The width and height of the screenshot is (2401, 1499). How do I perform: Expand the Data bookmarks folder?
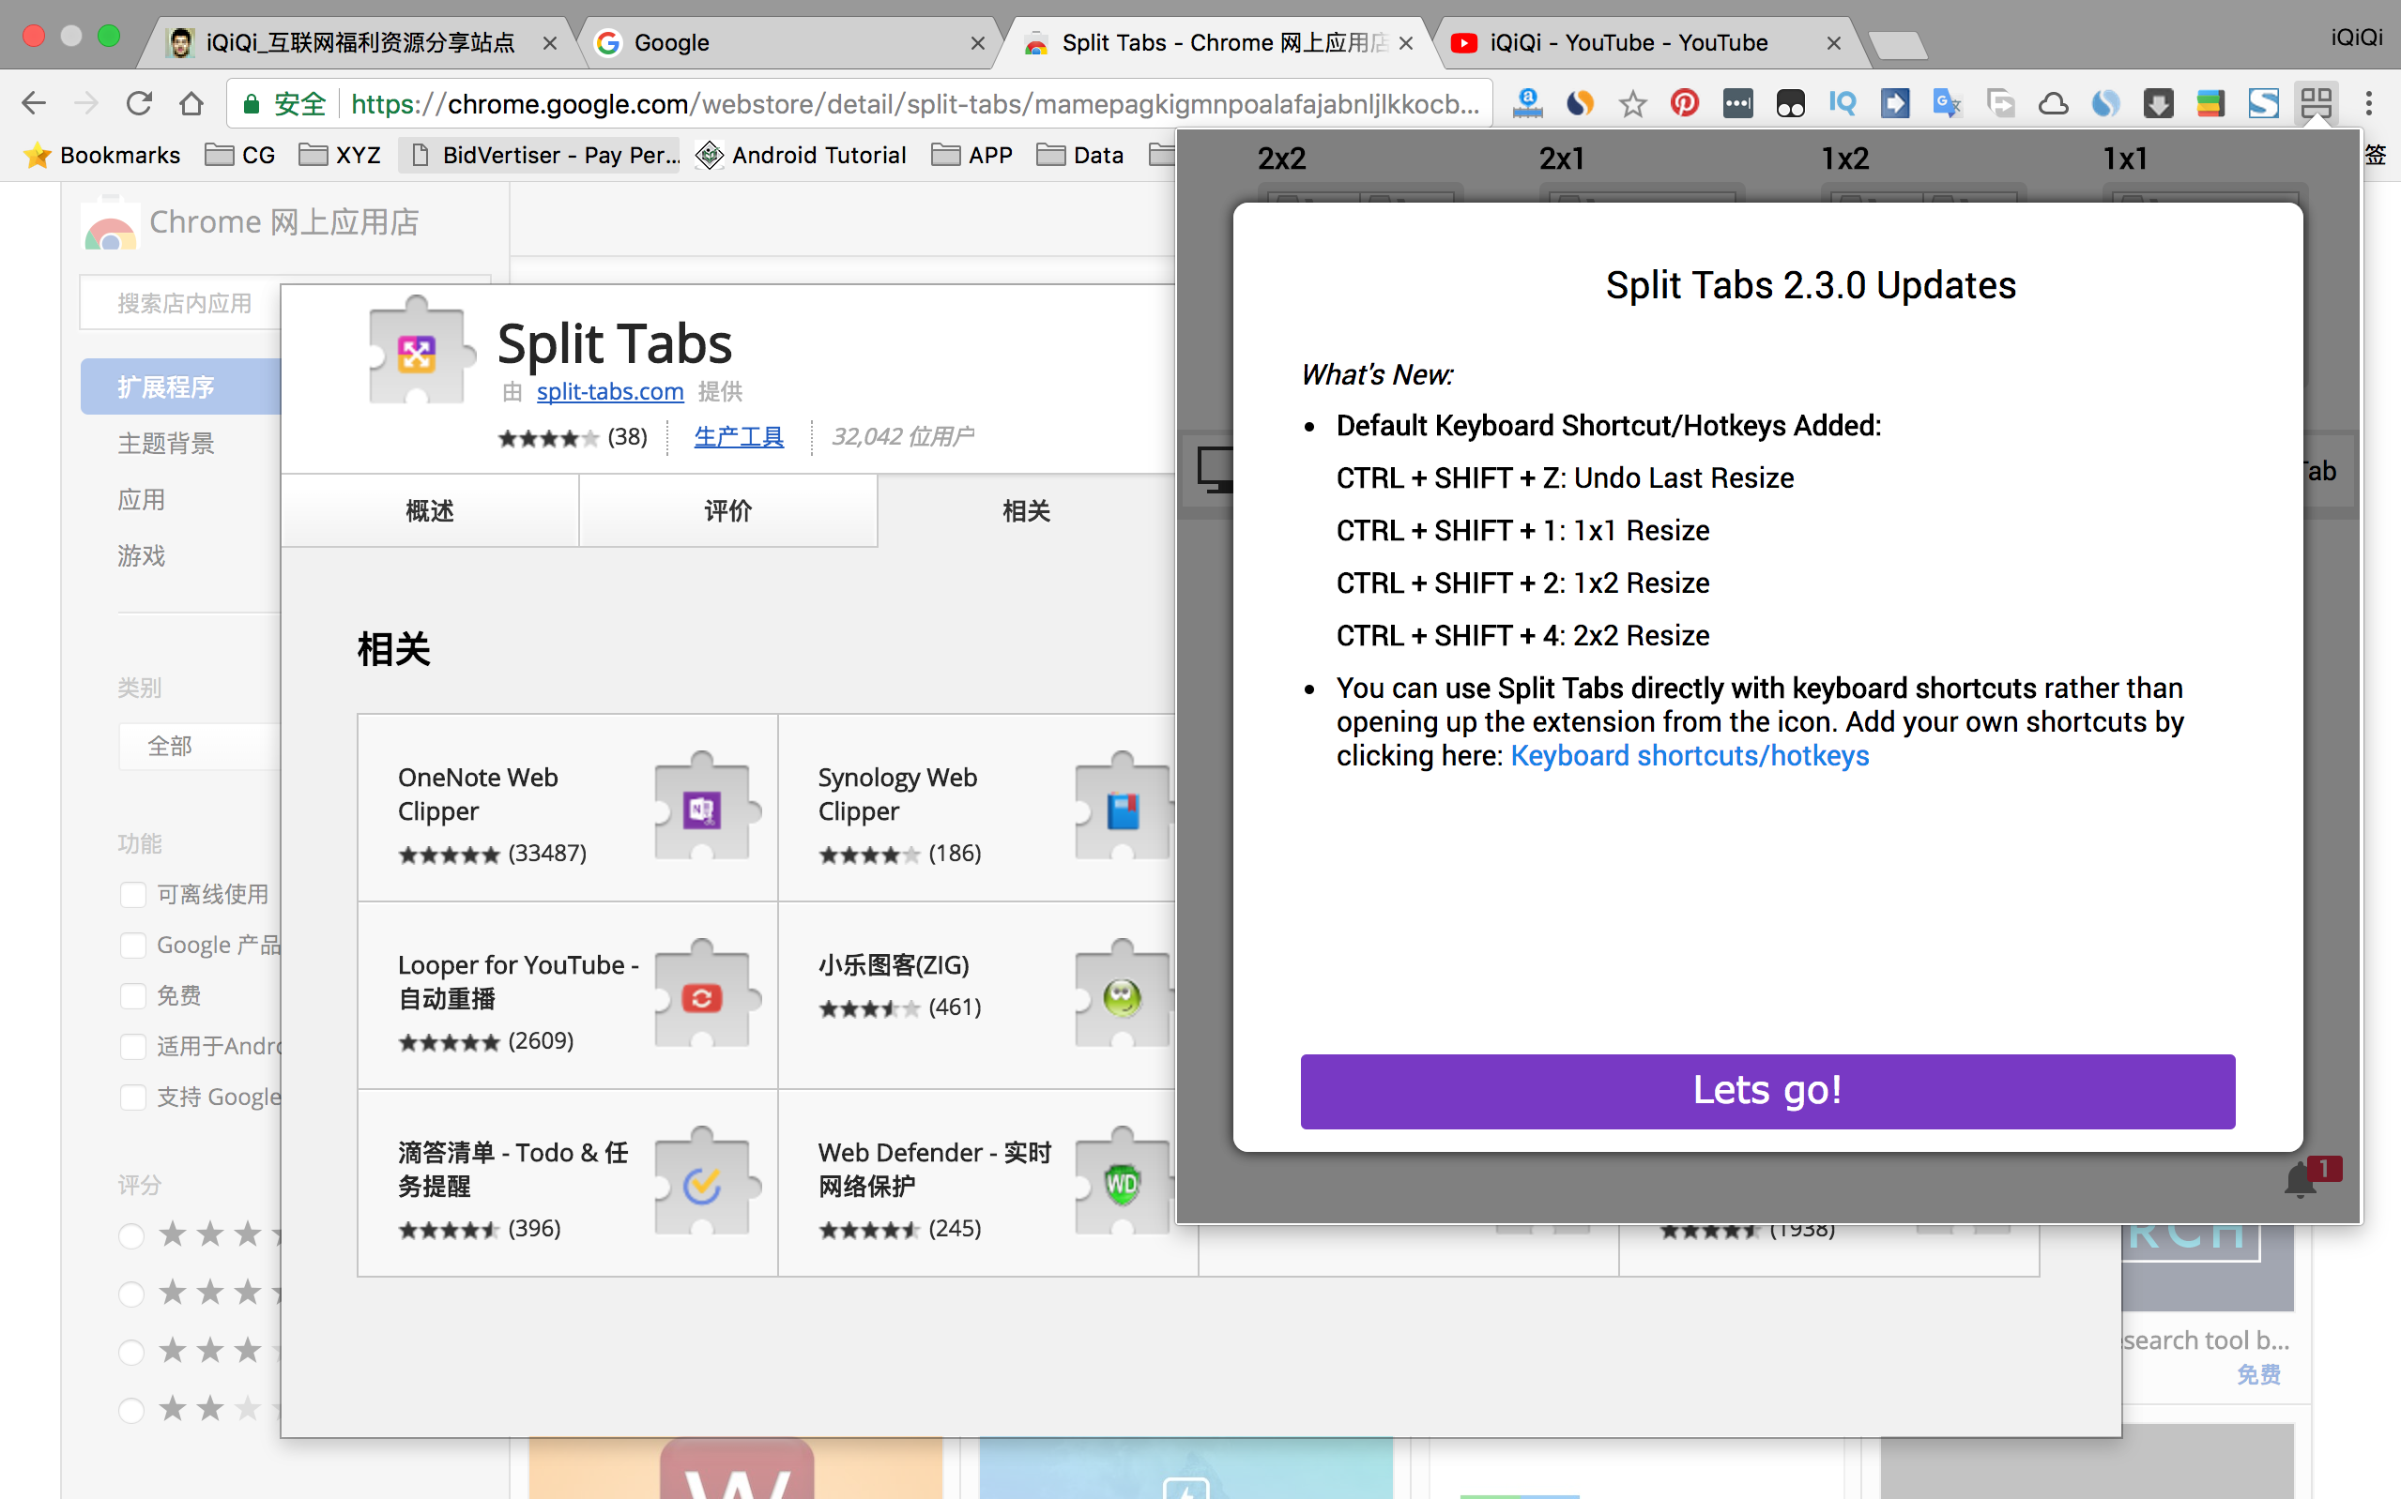1080,155
